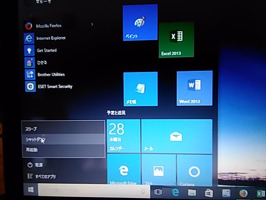Open the ひかる app entry
This screenshot has width=266, height=200.
(x=36, y=62)
